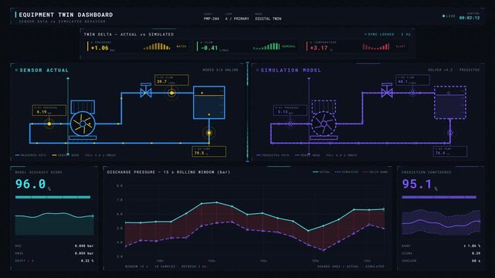Click the pump impeller icon in Sensor Actual

83,124
